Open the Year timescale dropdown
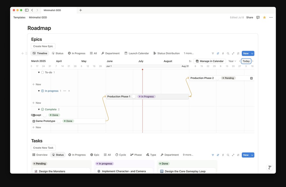This screenshot has height=187, width=286. [232, 61]
